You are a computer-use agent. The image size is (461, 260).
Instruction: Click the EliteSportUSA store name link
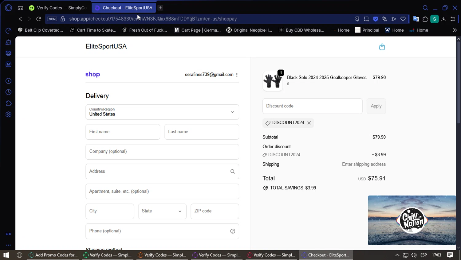(x=106, y=46)
